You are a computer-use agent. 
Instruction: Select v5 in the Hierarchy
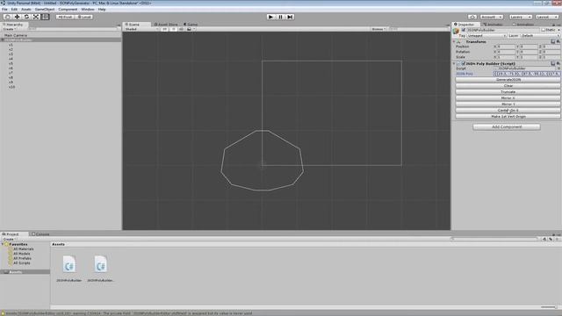tap(11, 63)
